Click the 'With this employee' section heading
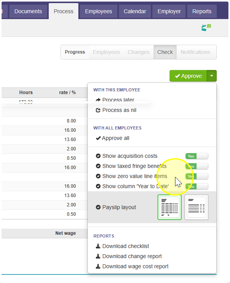The height and width of the screenshot is (283, 230). (x=117, y=90)
